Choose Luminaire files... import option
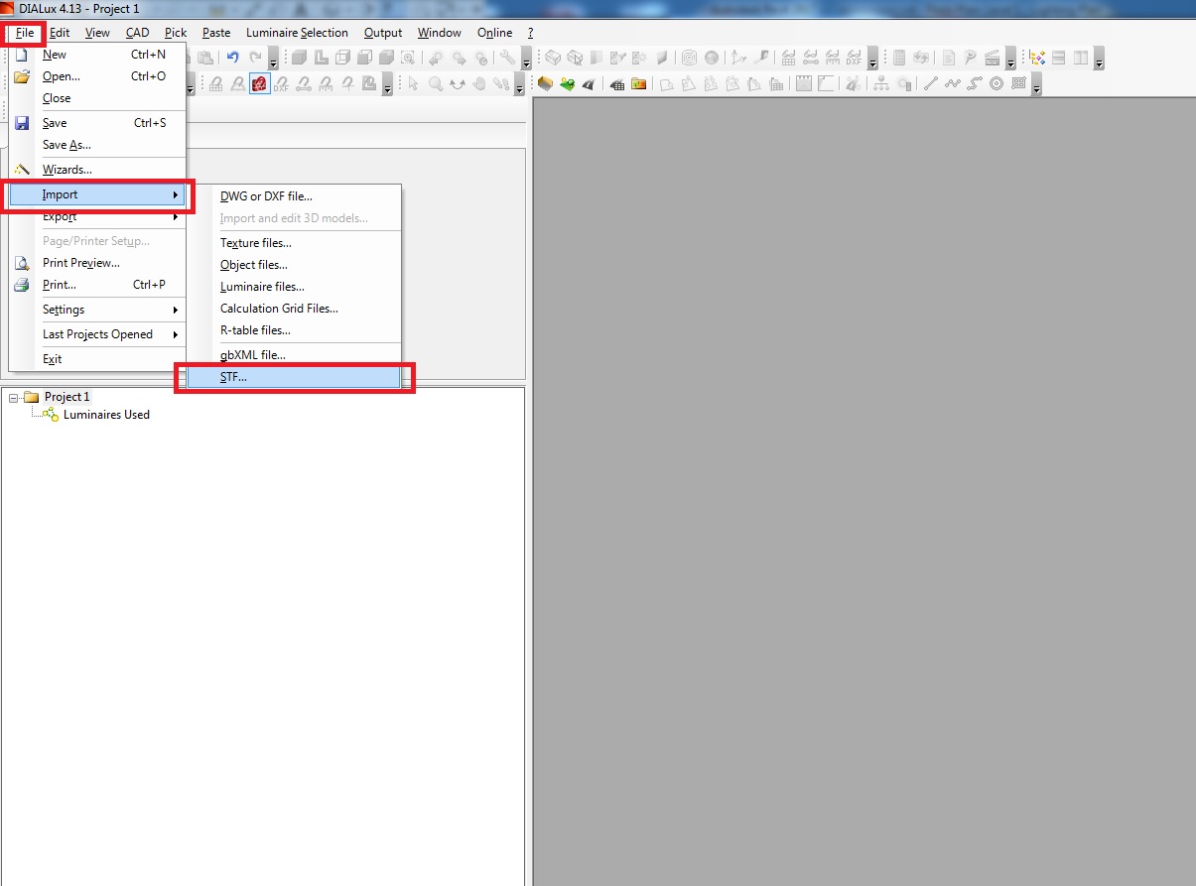 coord(294,287)
